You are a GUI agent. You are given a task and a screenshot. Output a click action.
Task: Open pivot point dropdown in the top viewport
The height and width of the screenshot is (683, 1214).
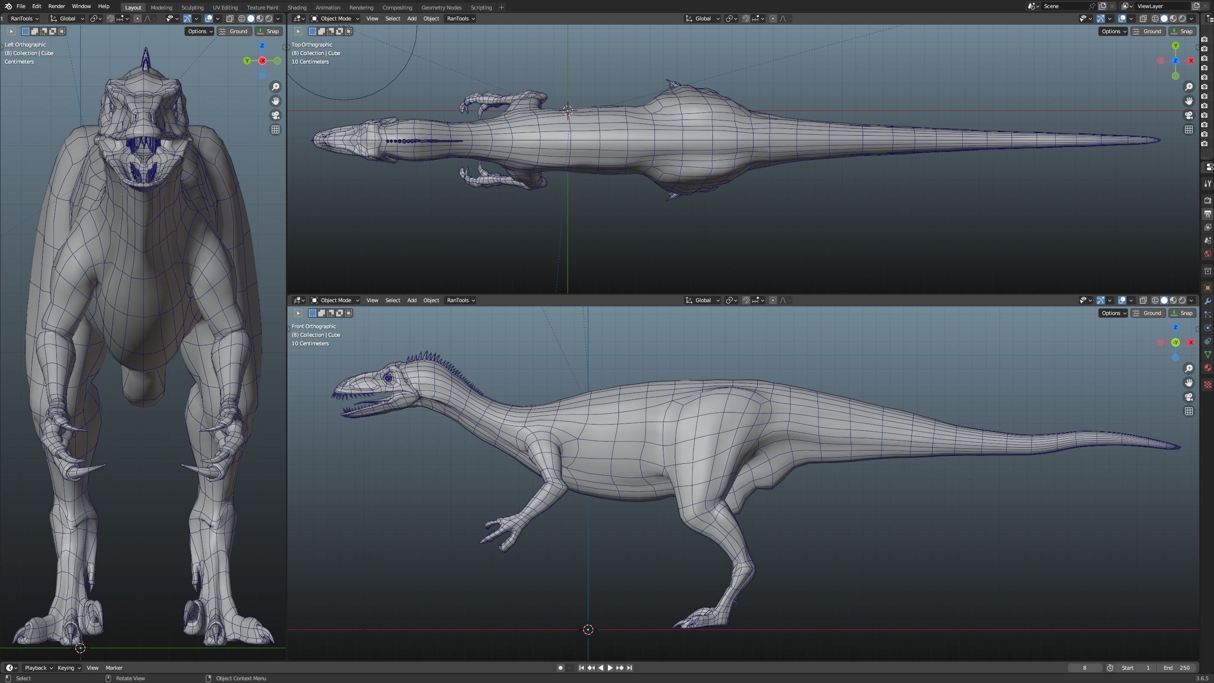click(x=732, y=18)
